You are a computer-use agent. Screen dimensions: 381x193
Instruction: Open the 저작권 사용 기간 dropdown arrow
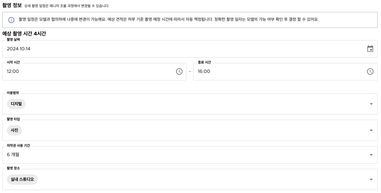point(371,155)
